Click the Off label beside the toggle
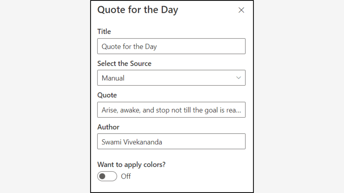Image resolution: width=344 pixels, height=193 pixels. 126,176
